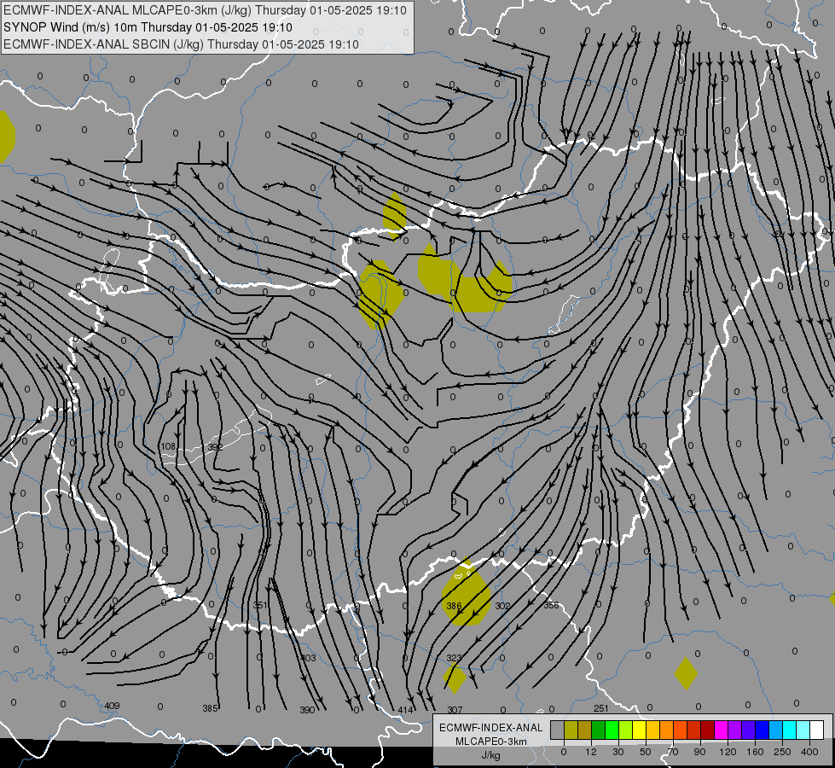Click the map value 390
Viewport: 835px width, 768px height.
(307, 710)
